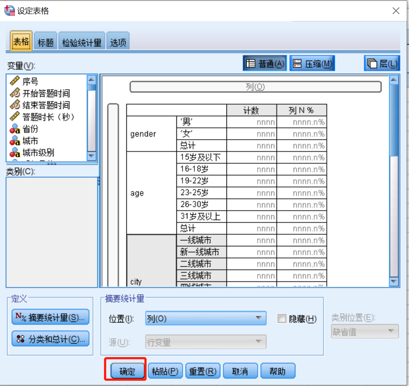Click the table preview scroll-up arrow
The width and height of the screenshot is (409, 386).
tap(394, 79)
